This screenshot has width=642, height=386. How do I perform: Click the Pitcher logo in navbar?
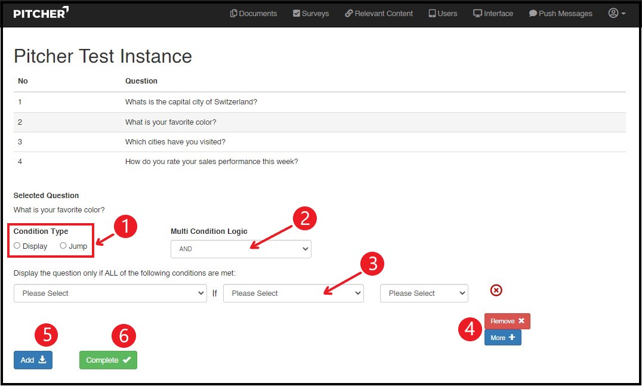(x=41, y=13)
